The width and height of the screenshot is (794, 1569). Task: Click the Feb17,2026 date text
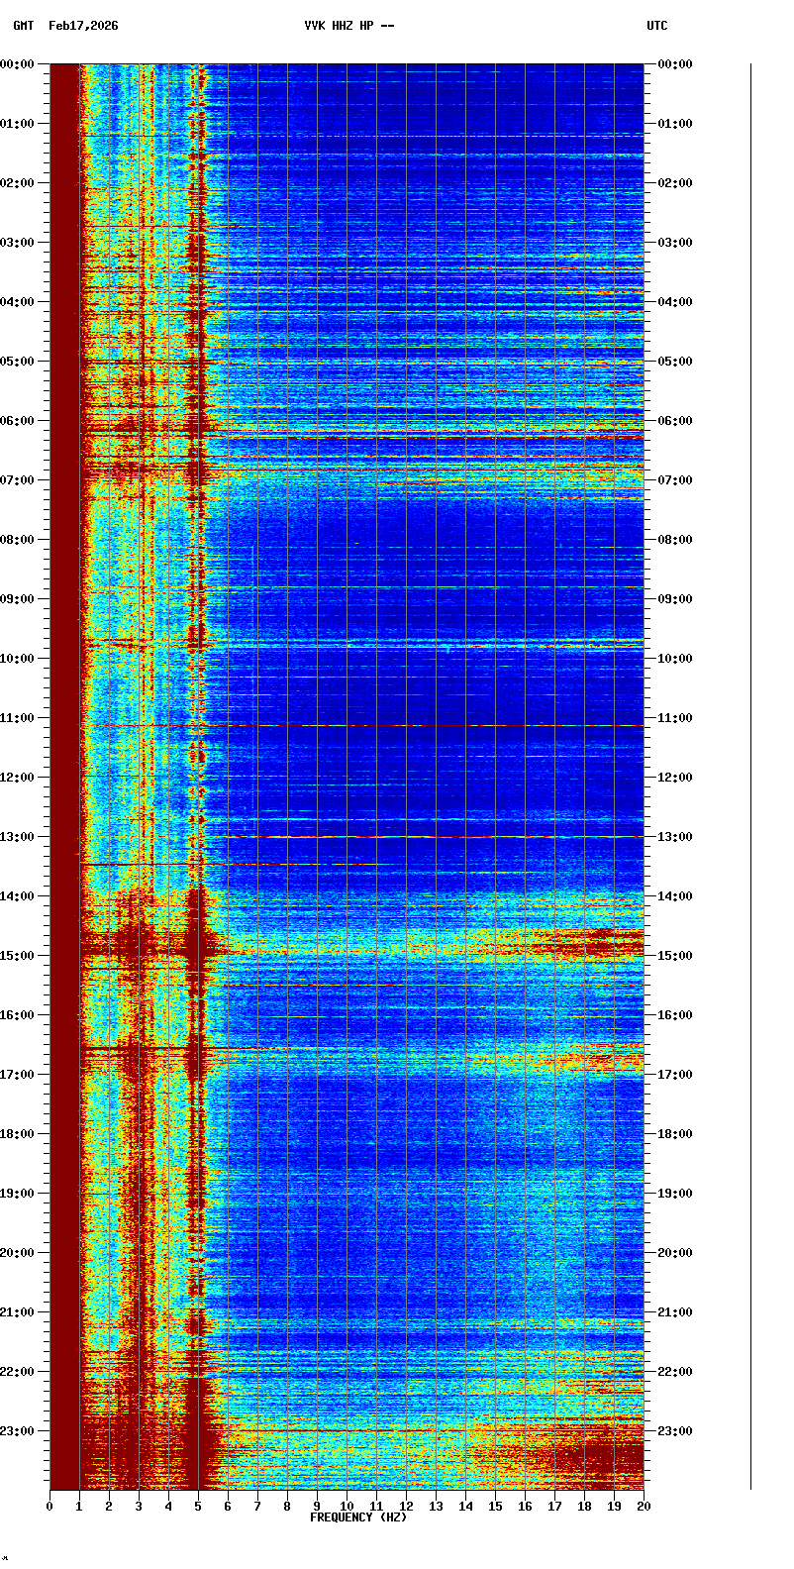[83, 26]
